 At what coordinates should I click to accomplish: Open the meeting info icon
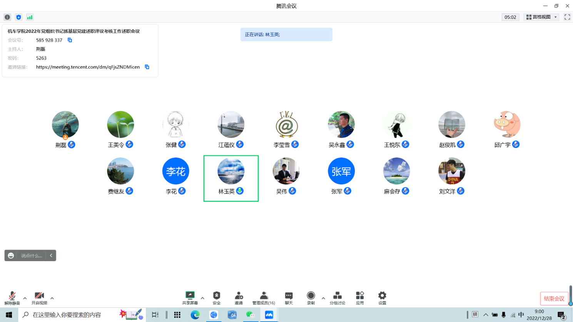(x=7, y=17)
